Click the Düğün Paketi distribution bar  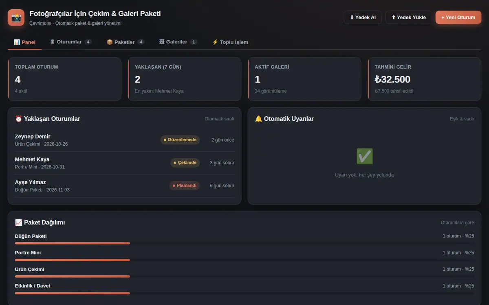pos(244,243)
